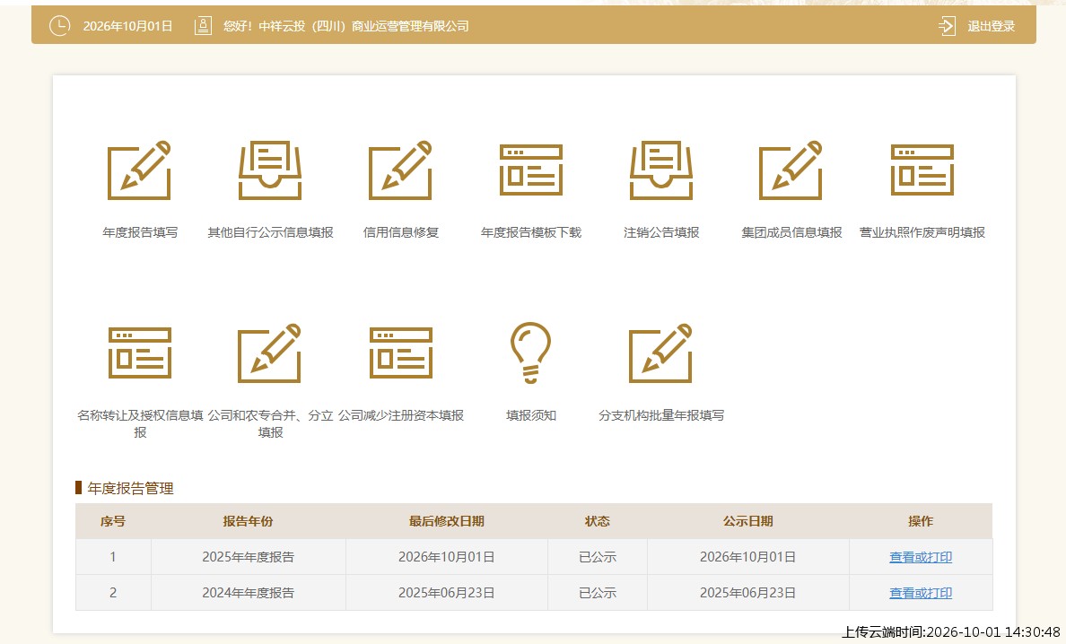This screenshot has height=644, width=1066.
Task: Click the 信用信息修复 text label
Action: 401,232
